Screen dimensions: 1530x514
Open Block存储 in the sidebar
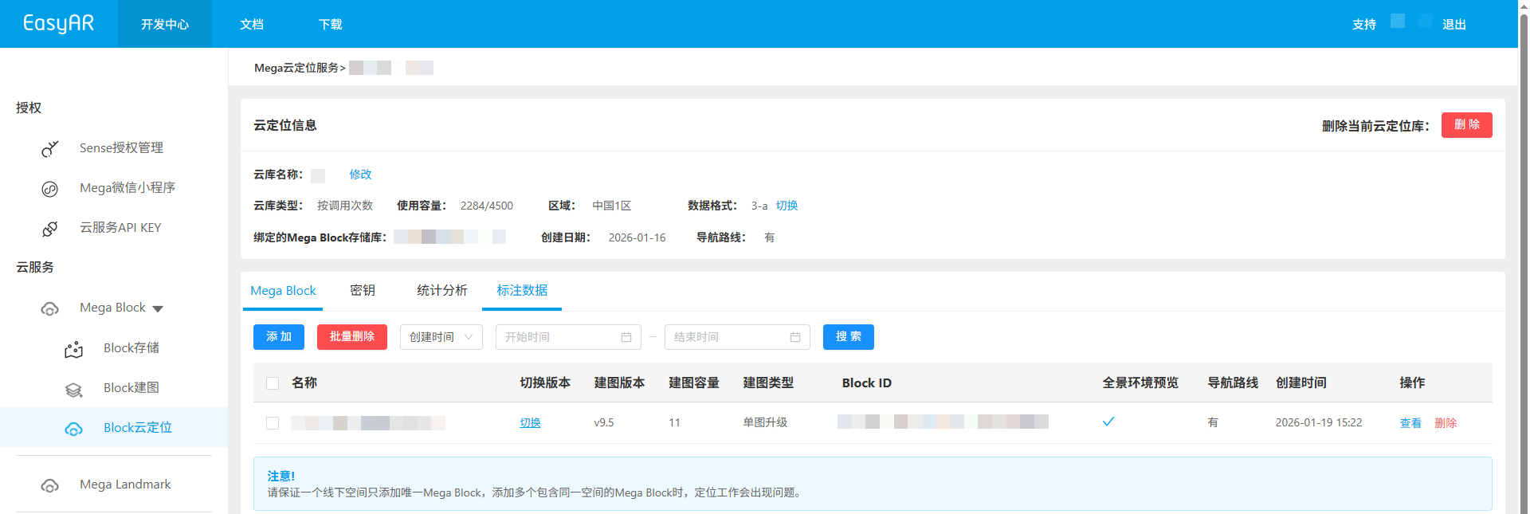[x=131, y=348]
